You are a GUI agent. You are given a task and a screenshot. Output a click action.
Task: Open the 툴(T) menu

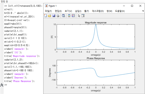(x=86, y=11)
